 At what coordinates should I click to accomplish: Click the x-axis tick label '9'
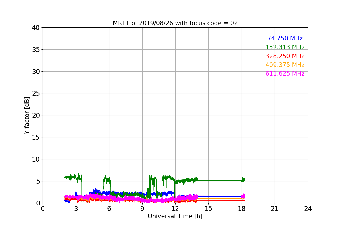pos(142,209)
